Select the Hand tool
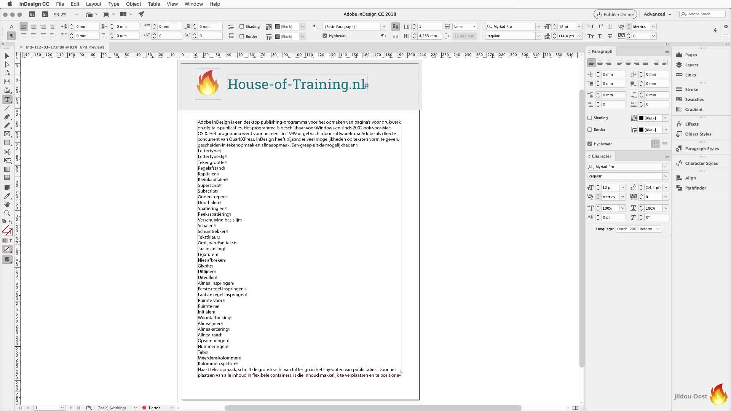Screen dimensions: 731x411 7,204
